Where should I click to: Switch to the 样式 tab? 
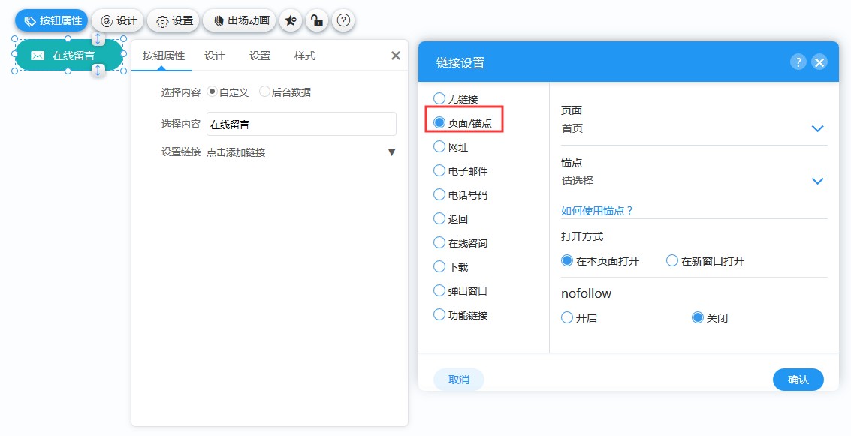(x=304, y=56)
